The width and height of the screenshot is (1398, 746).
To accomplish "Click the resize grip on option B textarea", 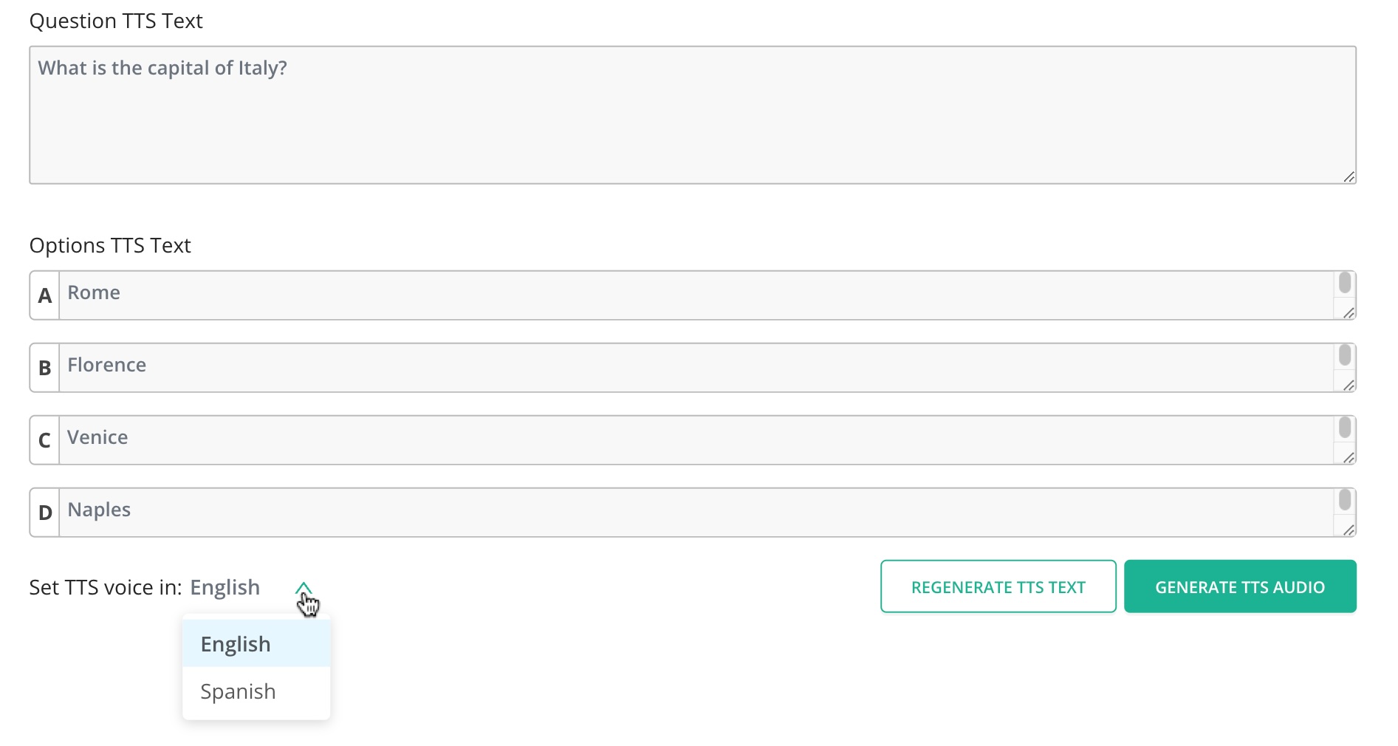I will pyautogui.click(x=1349, y=386).
